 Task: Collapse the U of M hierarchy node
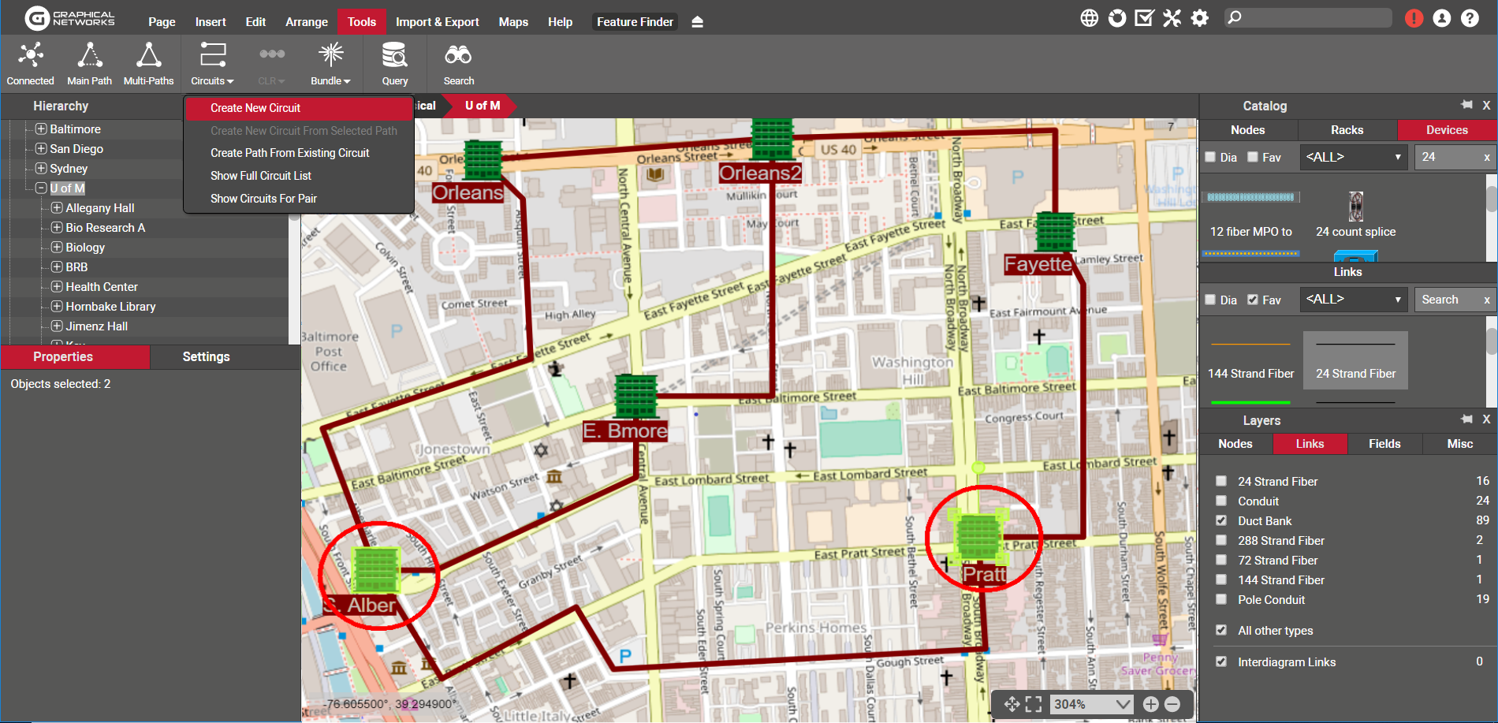41,188
